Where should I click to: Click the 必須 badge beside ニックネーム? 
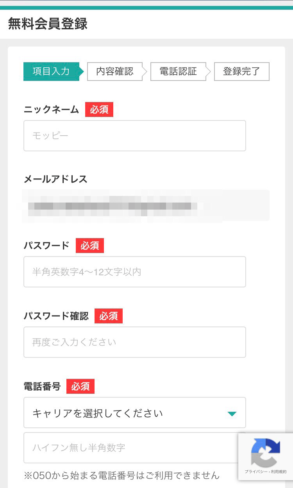coord(99,110)
